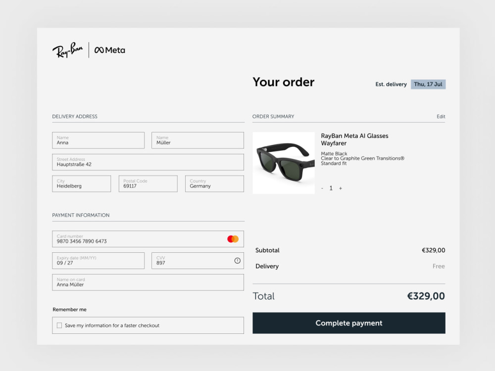The image size is (495, 371).
Task: Click the Street Address field
Action: pyautogui.click(x=148, y=162)
